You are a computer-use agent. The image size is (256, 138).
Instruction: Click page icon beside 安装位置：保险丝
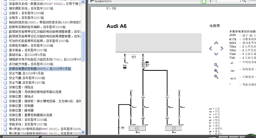[5, 87]
